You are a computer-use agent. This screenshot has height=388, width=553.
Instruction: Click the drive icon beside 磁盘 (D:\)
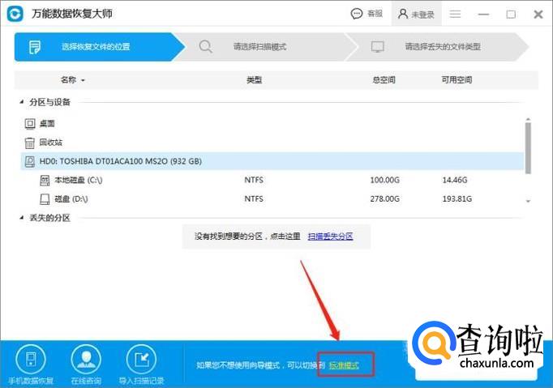click(x=45, y=199)
